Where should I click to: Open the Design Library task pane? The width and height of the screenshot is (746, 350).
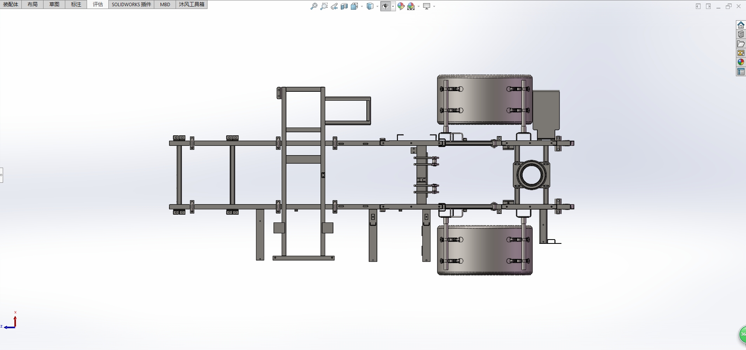pyautogui.click(x=741, y=34)
